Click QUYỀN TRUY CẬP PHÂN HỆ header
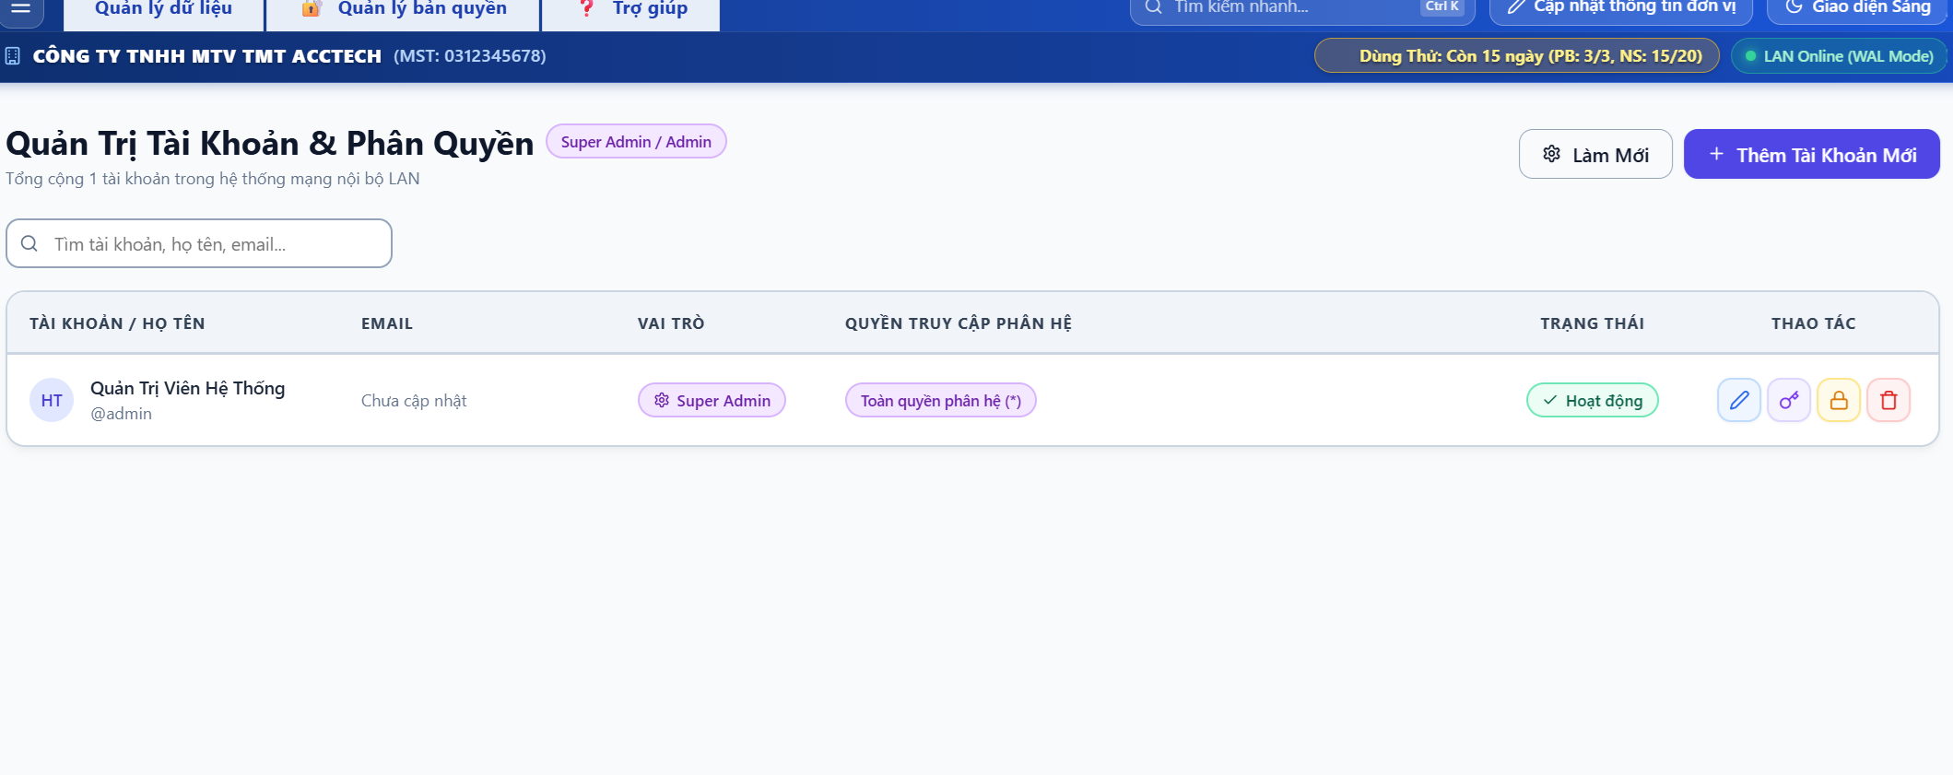Viewport: 1953px width, 775px height. pos(959,323)
